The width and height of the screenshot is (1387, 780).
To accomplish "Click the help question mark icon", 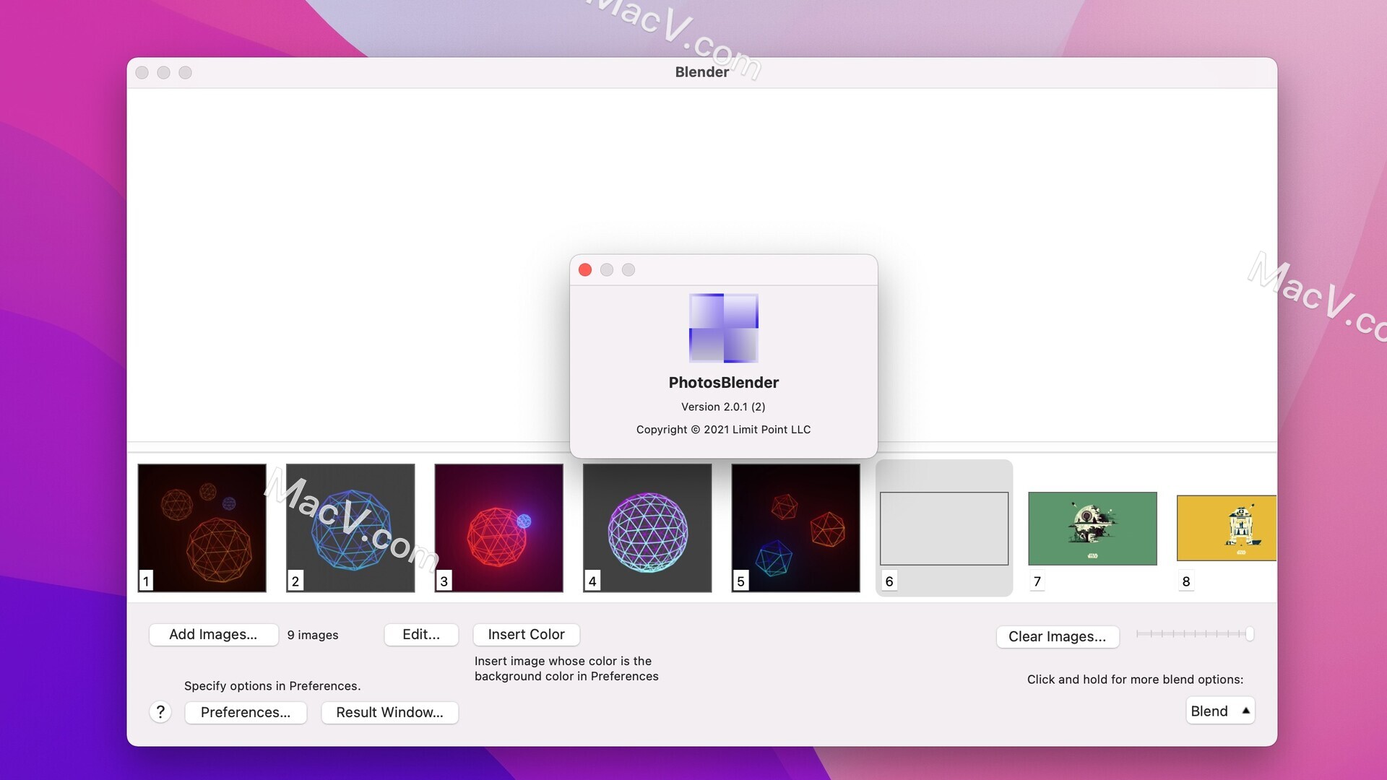I will coord(160,712).
